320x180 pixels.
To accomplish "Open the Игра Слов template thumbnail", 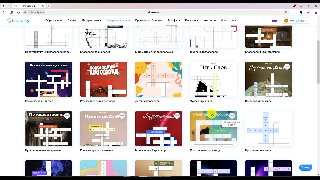I will click(213, 79).
